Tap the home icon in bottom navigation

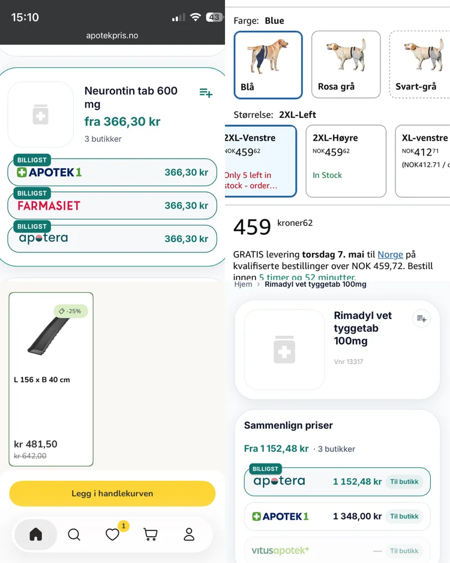coord(36,534)
